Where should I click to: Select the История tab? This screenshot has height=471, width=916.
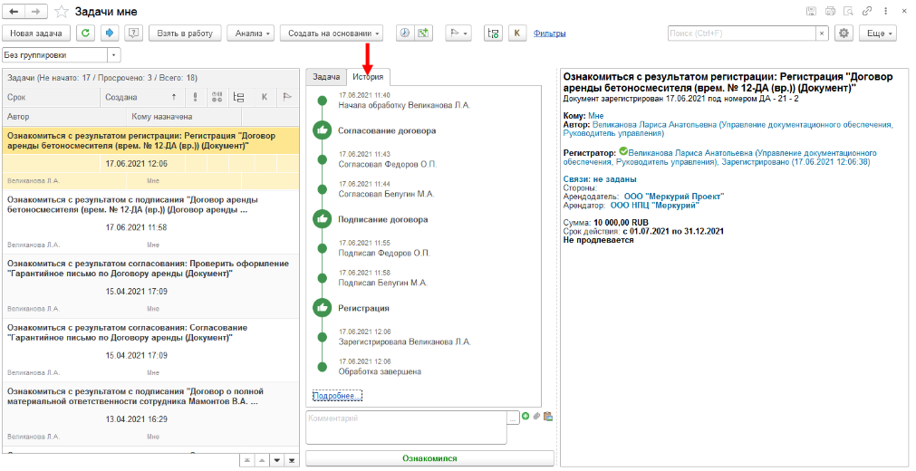[x=368, y=77]
